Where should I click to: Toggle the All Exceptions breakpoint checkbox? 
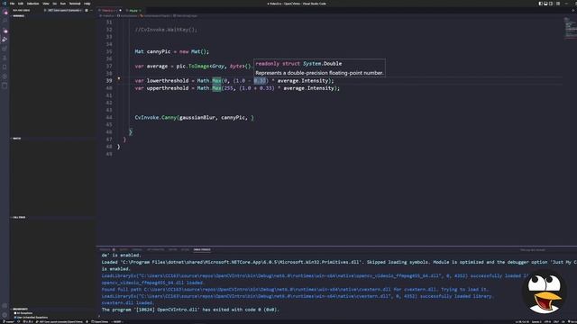(15, 313)
